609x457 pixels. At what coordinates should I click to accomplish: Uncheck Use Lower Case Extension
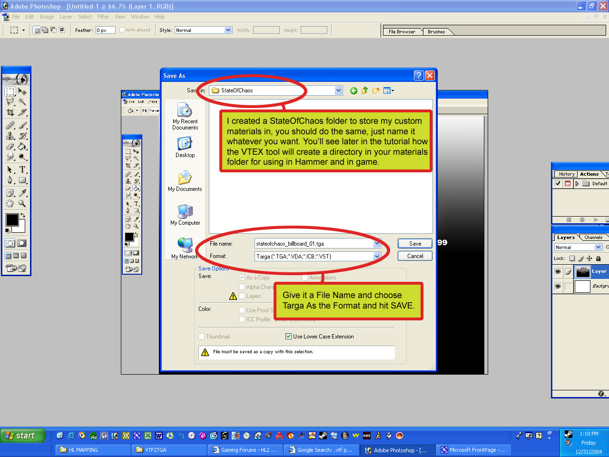[288, 337]
